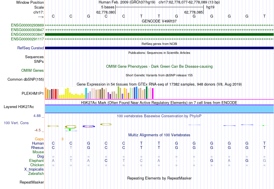Click the Dog alignment row label

(40, 156)
